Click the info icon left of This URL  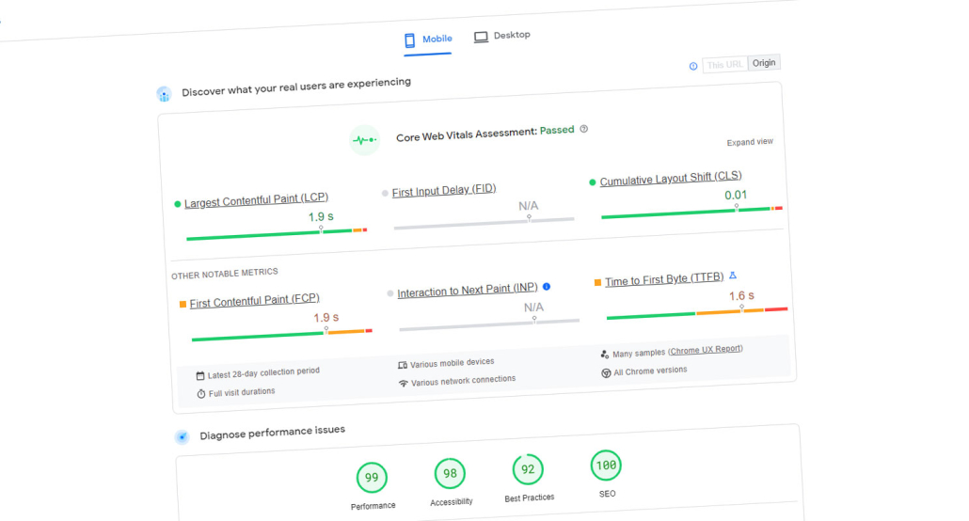pyautogui.click(x=693, y=66)
